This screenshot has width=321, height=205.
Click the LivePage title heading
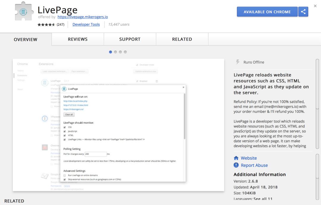(58, 10)
